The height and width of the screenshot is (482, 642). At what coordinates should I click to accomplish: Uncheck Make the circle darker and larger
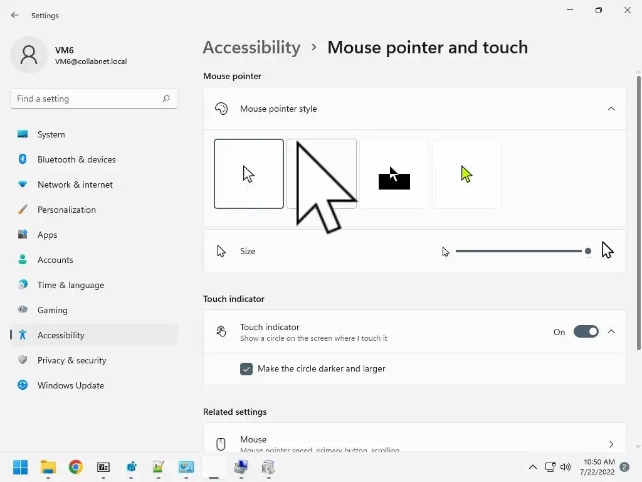tap(246, 369)
